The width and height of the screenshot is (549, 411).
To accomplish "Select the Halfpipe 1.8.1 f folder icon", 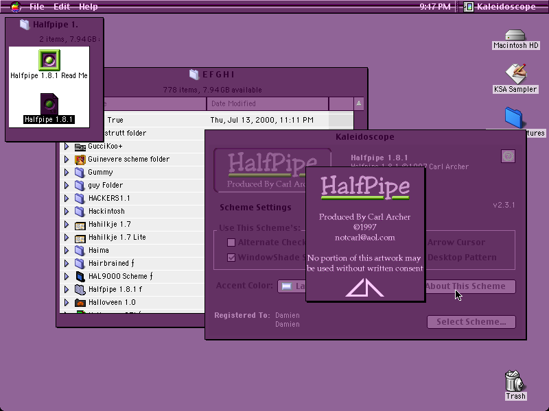I will [x=80, y=289].
